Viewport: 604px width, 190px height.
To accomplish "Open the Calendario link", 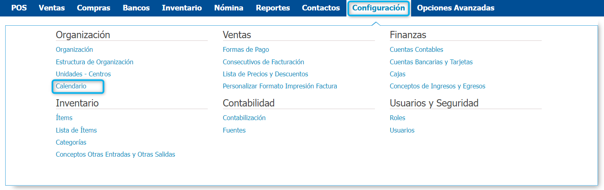I will (71, 86).
